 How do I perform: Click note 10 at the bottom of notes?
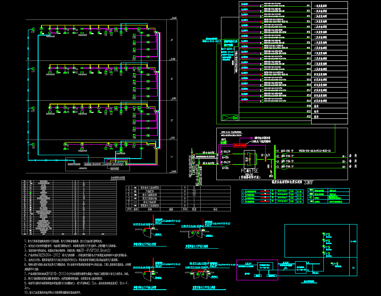(52, 292)
